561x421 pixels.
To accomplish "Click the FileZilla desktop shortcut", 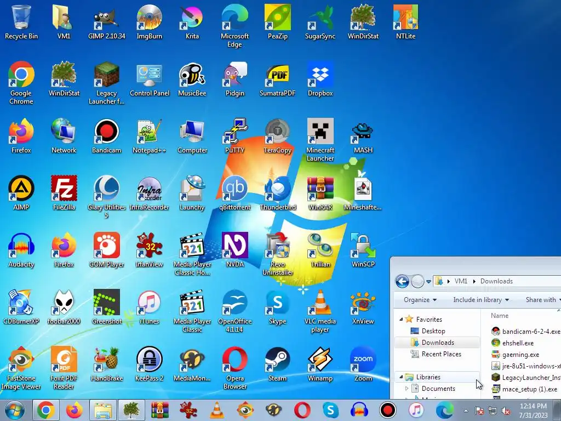I will coord(64,192).
